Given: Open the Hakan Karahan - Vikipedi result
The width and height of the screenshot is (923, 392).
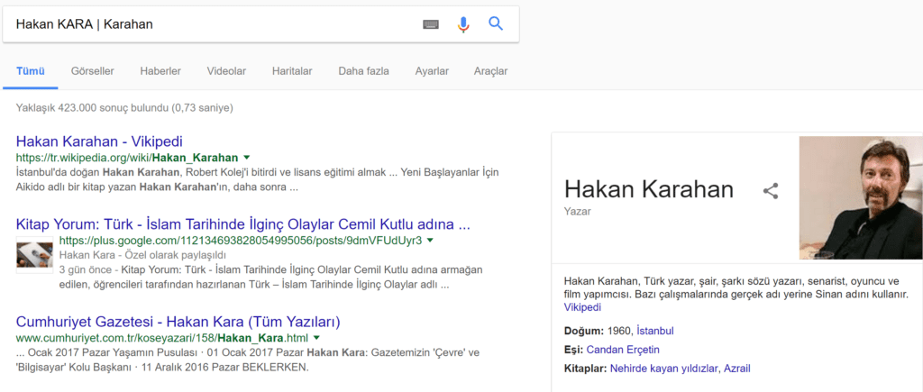Looking at the screenshot, I should point(99,141).
